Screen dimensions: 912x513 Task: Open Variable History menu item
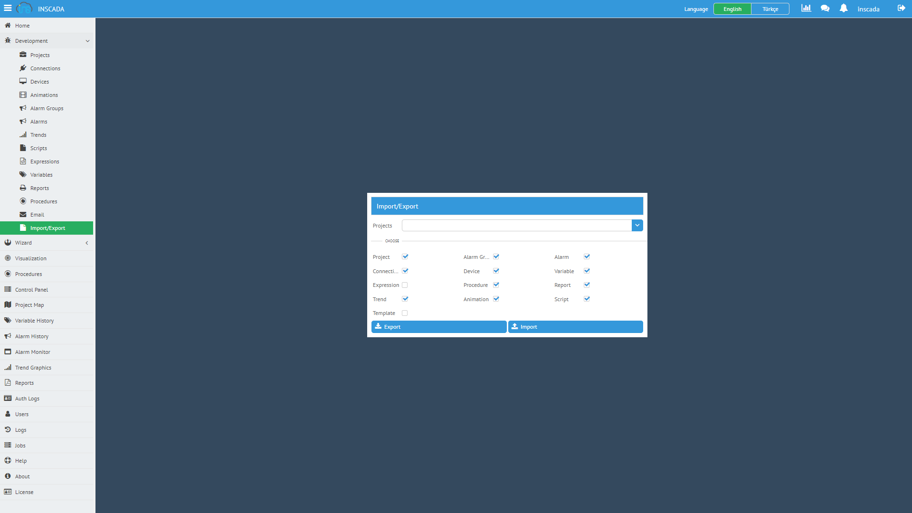click(47, 321)
